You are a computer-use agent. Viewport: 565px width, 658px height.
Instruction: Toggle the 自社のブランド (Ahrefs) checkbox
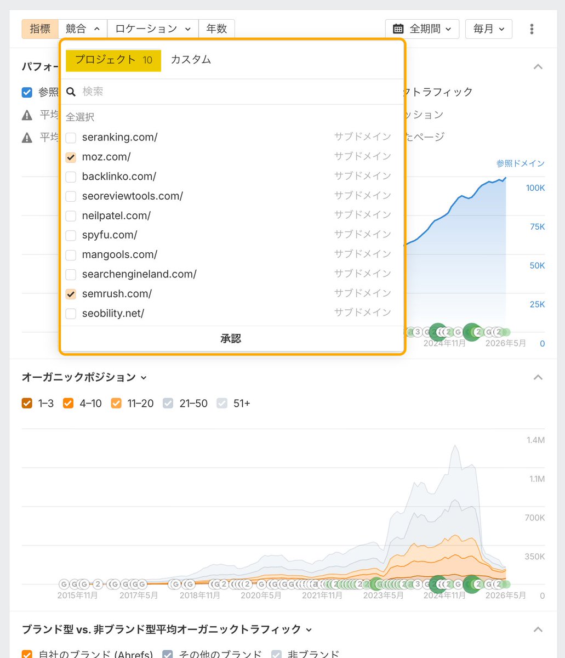coord(27,654)
